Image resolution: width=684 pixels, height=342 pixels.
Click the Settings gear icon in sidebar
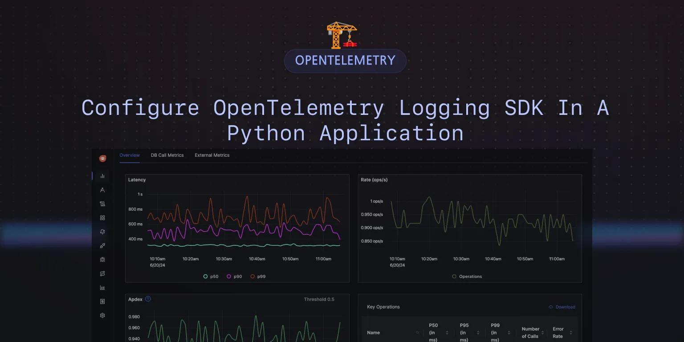pyautogui.click(x=102, y=315)
